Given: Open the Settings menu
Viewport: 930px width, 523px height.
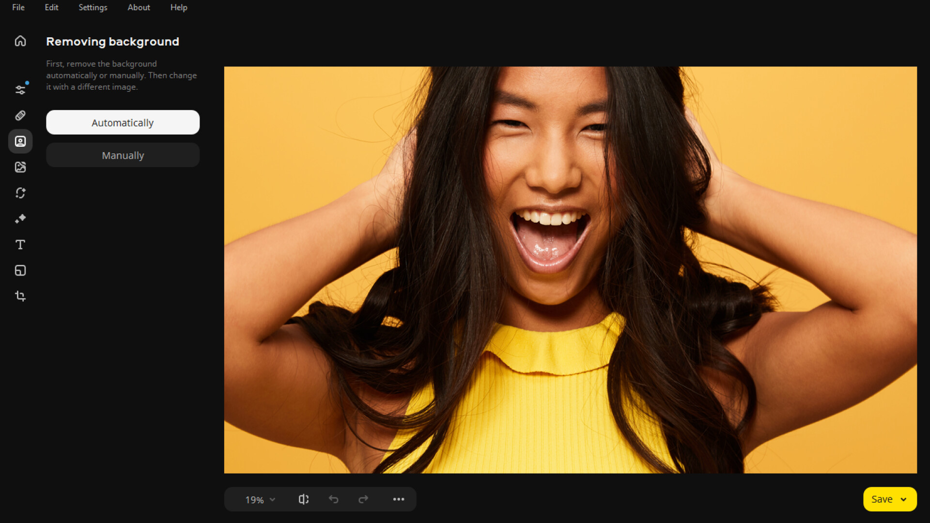Looking at the screenshot, I should pyautogui.click(x=93, y=7).
